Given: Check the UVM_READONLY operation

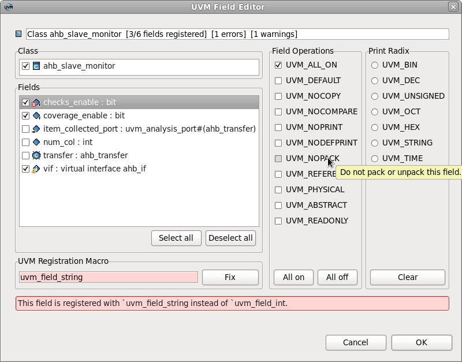Looking at the screenshot, I should (x=277, y=221).
